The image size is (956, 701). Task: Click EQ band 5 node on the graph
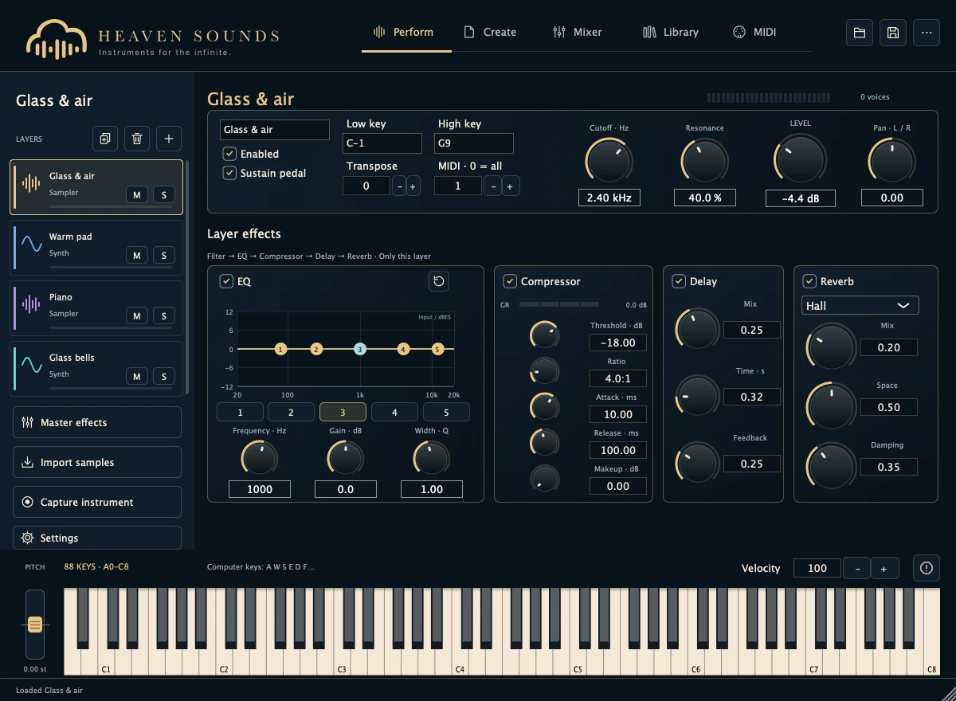coord(437,349)
